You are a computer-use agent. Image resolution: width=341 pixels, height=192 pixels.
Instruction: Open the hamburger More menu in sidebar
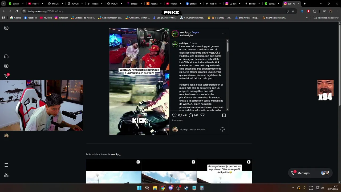pos(6,165)
